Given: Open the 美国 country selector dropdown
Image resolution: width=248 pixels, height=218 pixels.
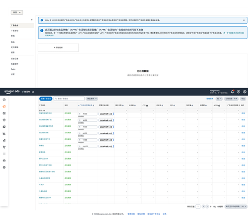Looking at the screenshot, I should point(17,12).
